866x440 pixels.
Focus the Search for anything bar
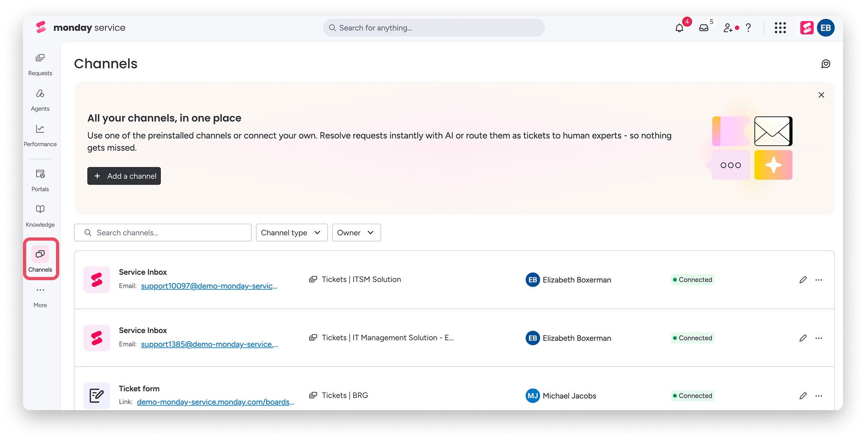434,28
